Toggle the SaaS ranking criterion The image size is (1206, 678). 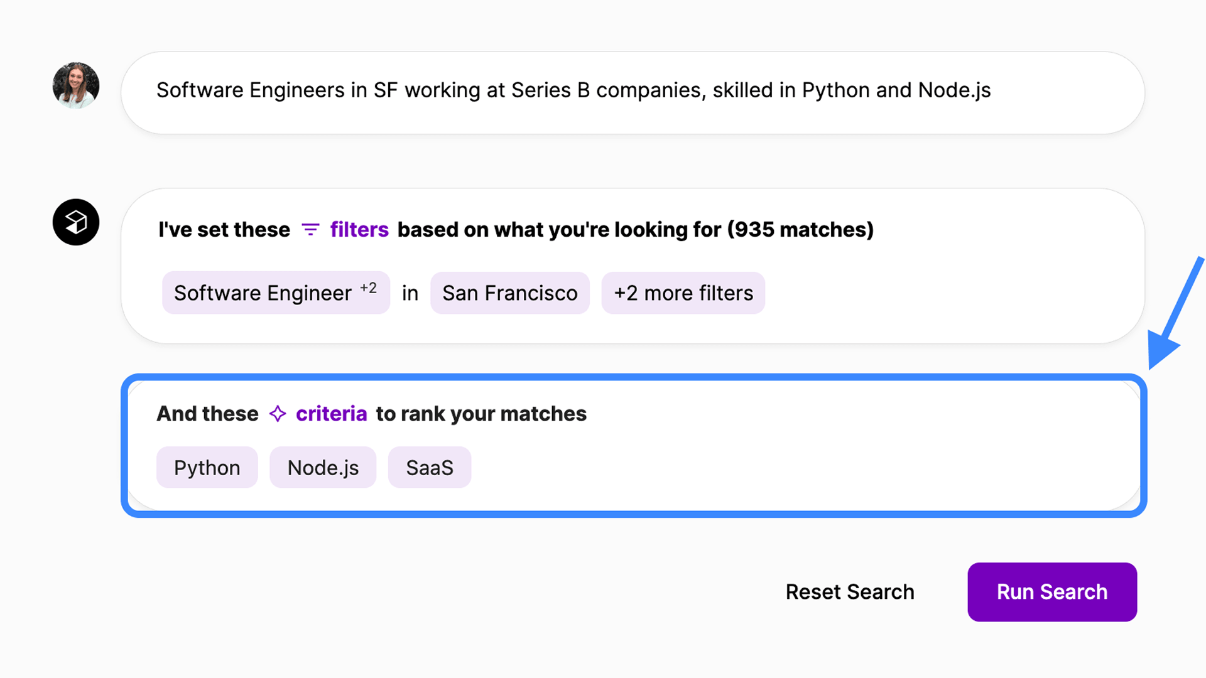pos(430,468)
